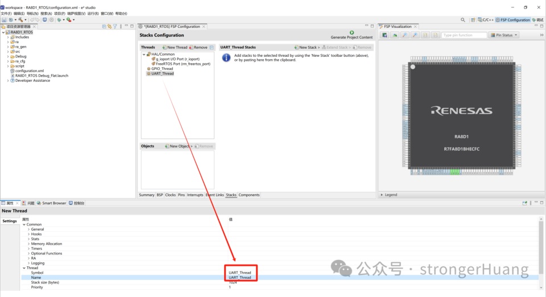
Task: Click the debug bug icon in the toolbar
Action: (59, 20)
